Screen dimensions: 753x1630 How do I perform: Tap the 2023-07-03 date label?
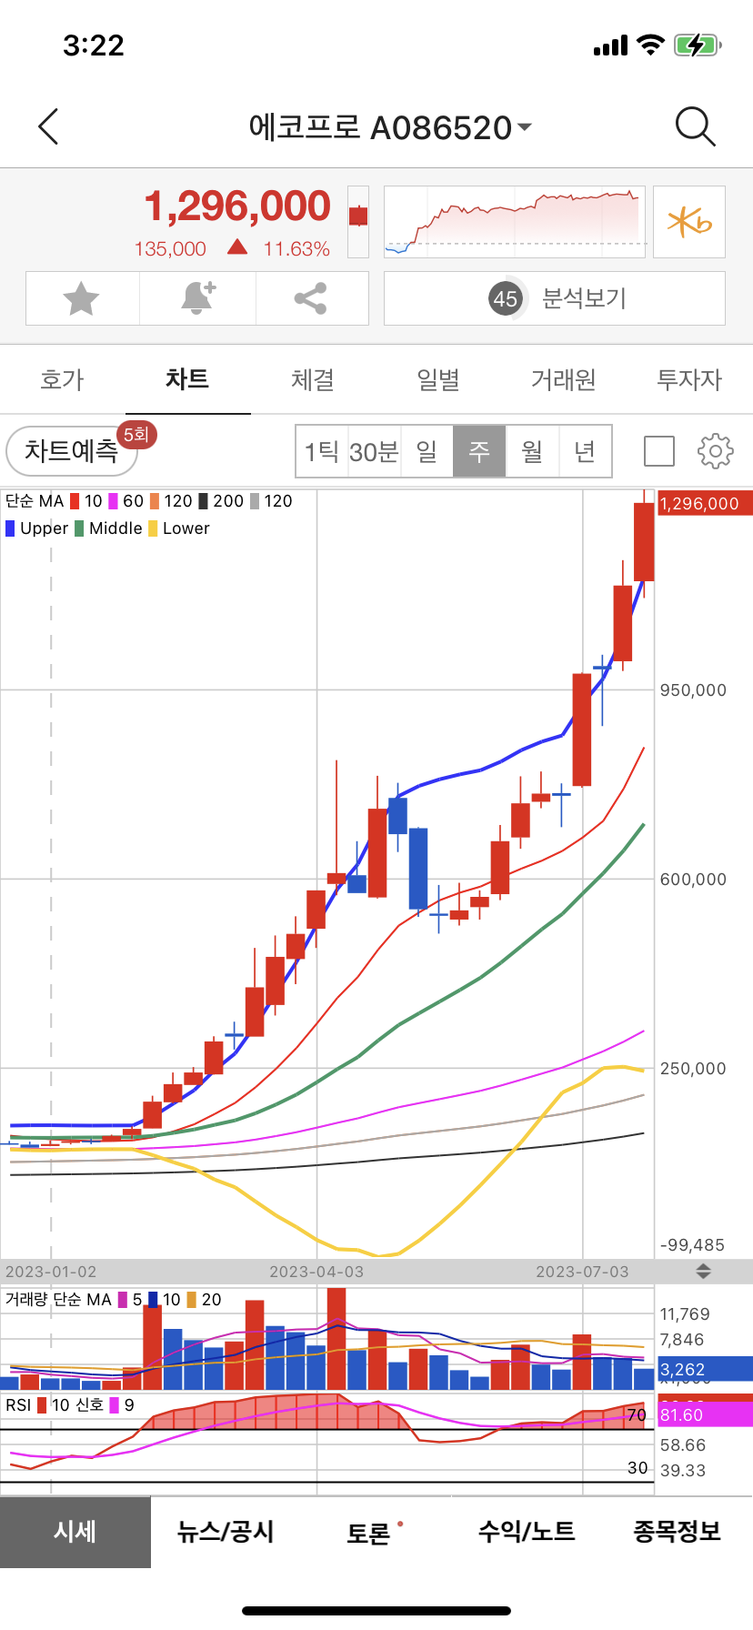coord(582,1272)
